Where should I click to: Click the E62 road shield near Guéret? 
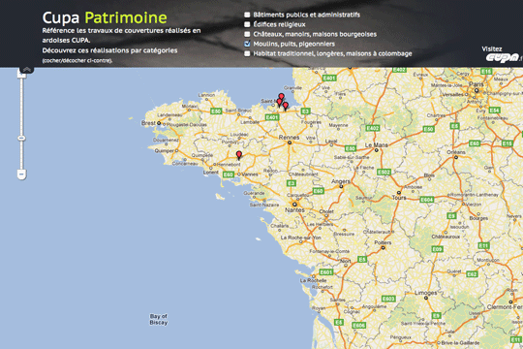pos(472,274)
